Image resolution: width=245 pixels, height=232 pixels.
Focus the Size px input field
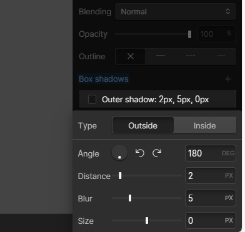pos(211,221)
